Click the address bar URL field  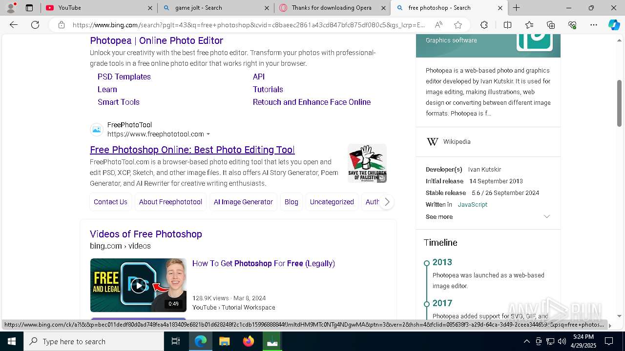[x=248, y=25]
